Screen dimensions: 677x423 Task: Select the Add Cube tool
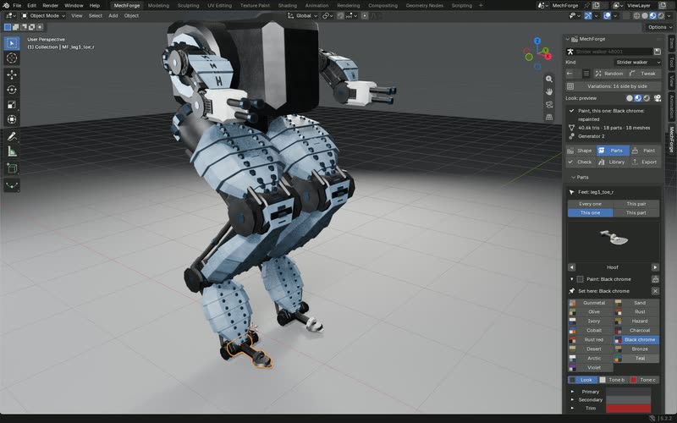click(x=12, y=168)
